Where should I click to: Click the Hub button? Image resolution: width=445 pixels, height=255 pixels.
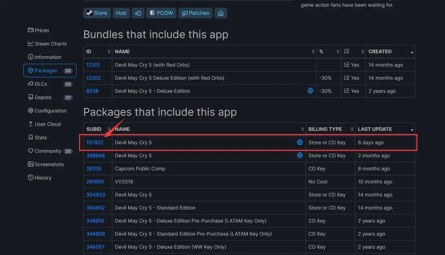pos(121,13)
